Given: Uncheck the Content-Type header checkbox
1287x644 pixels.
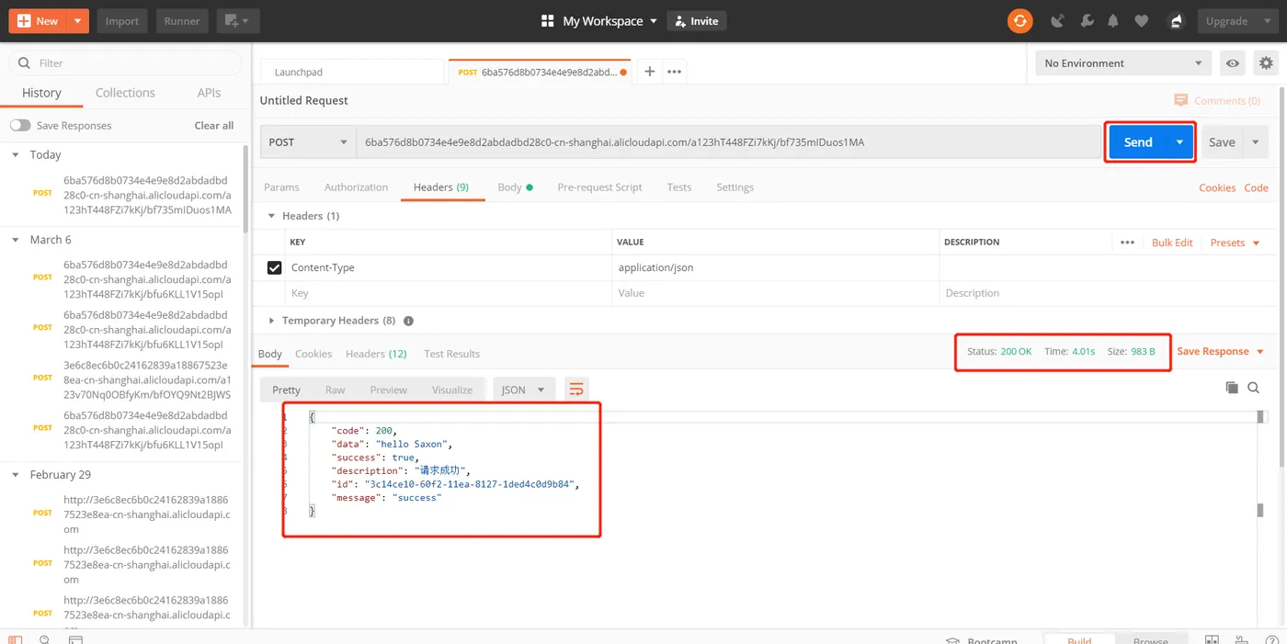Looking at the screenshot, I should pyautogui.click(x=274, y=267).
